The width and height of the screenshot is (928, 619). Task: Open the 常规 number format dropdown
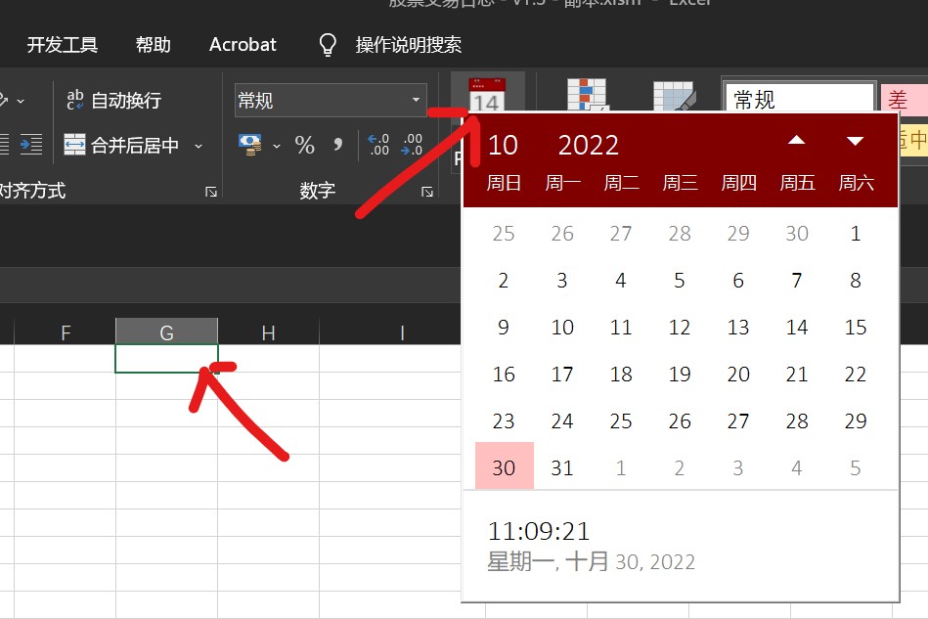point(417,100)
